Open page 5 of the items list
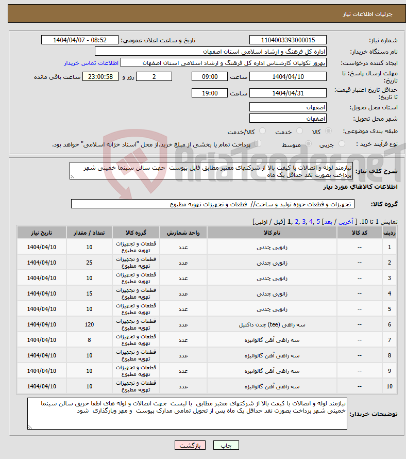 tap(318, 222)
